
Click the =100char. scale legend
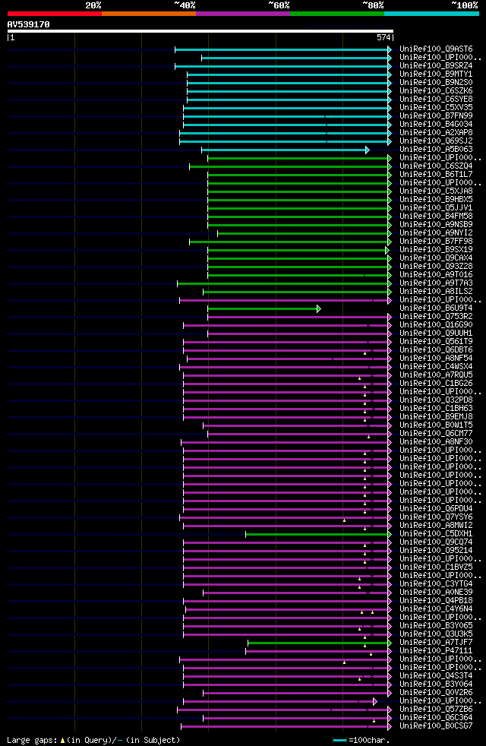click(x=361, y=740)
